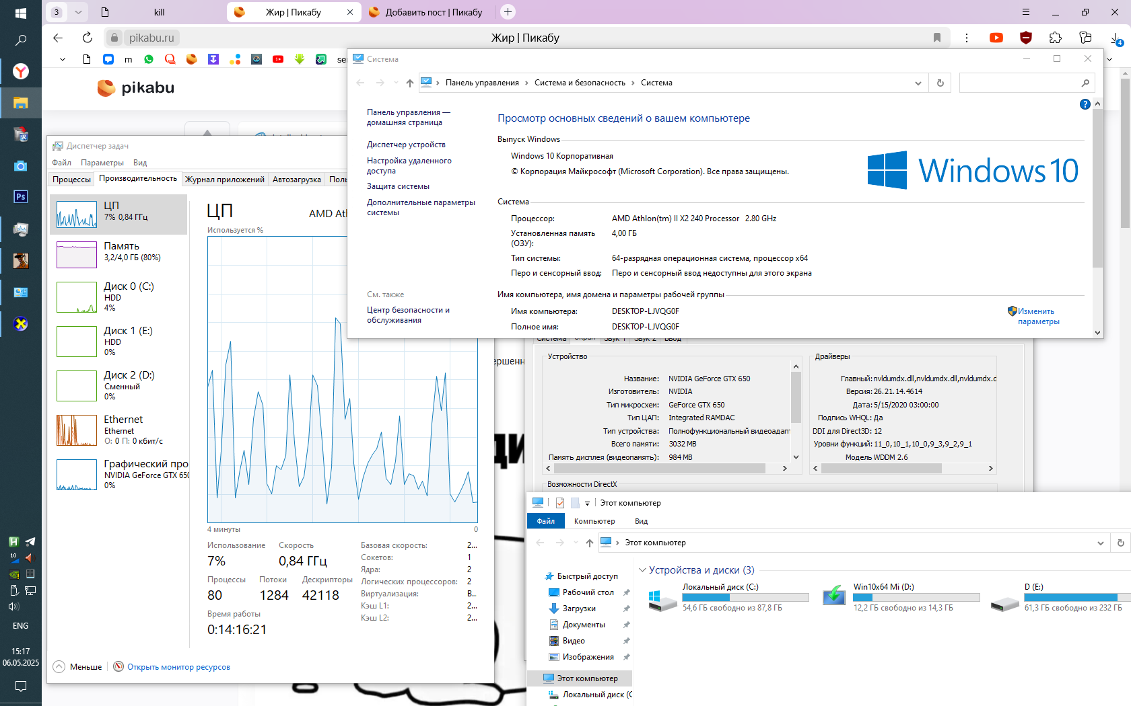This screenshot has height=706, width=1131.
Task: Open Диспетчер устройств link
Action: [x=406, y=145]
